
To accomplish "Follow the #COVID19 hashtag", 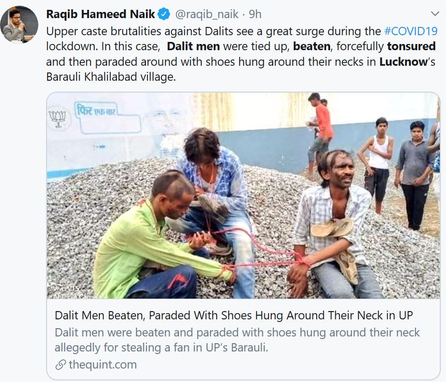I will [x=411, y=31].
